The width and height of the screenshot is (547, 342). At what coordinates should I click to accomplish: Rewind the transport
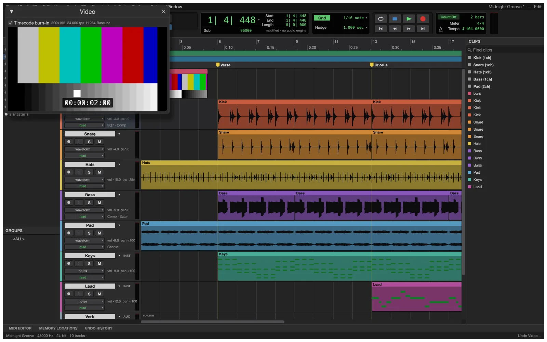click(395, 29)
